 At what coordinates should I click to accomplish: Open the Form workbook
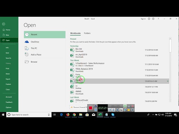[x=119, y=76]
